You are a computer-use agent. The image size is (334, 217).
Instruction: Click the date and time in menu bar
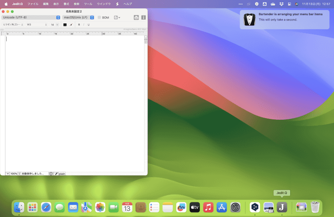tap(316, 4)
